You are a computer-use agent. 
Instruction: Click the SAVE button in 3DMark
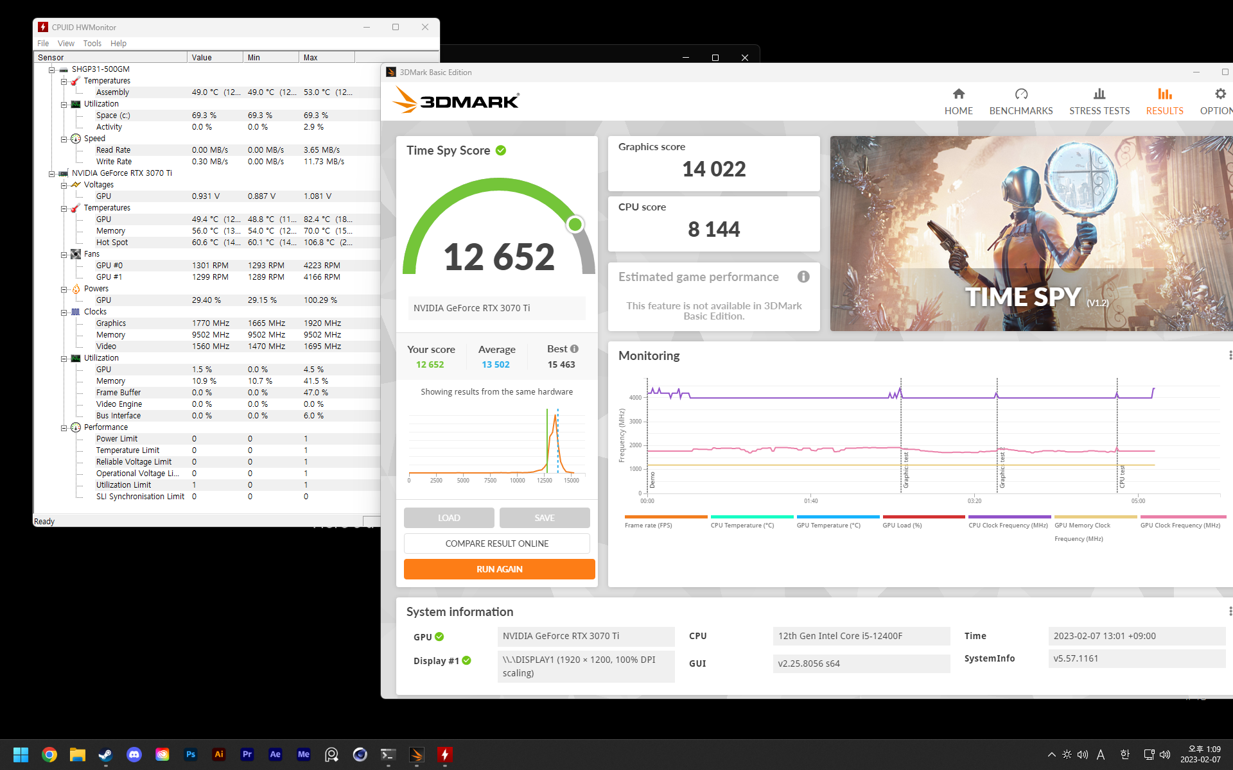point(545,518)
